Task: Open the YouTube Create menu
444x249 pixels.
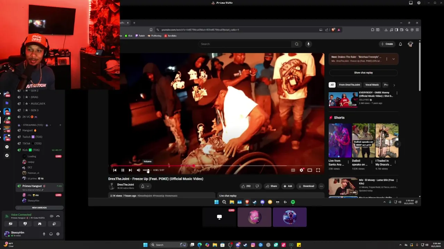Action: [x=387, y=44]
